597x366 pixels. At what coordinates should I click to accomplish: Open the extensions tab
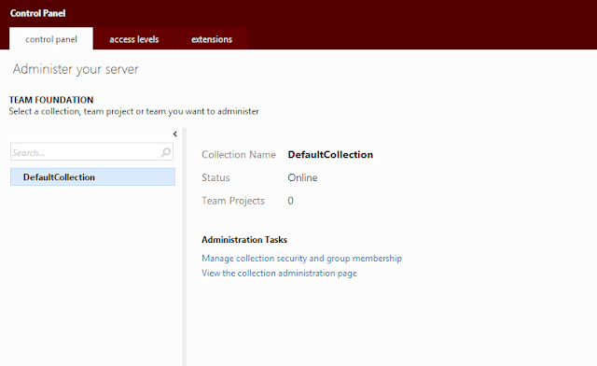click(x=212, y=39)
